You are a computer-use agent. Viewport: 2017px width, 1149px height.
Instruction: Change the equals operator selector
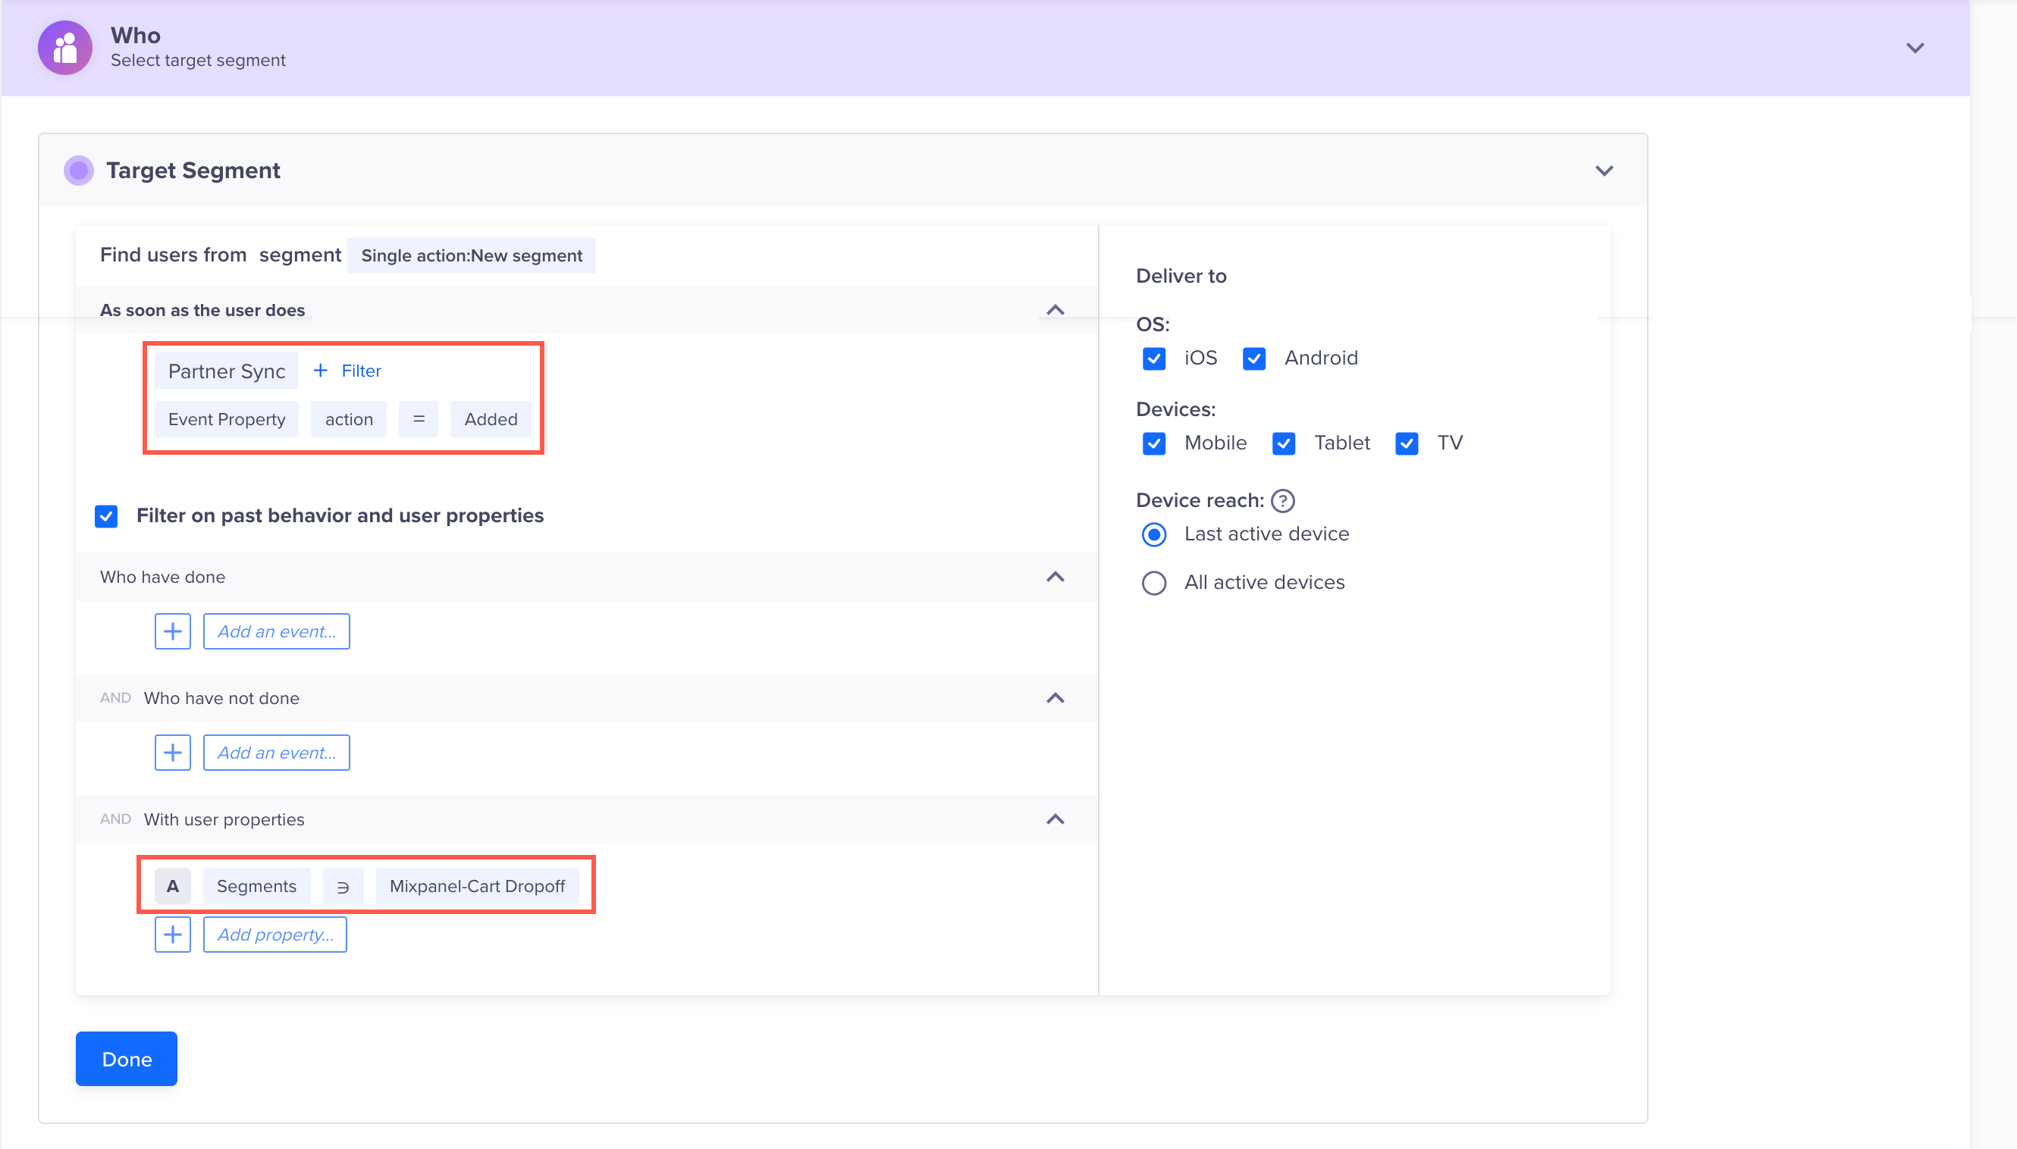click(x=419, y=419)
